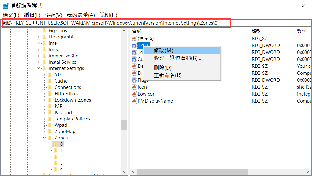The width and height of the screenshot is (312, 176).
Task: Click the DWORD icon of the Flags value
Action: (x=134, y=80)
